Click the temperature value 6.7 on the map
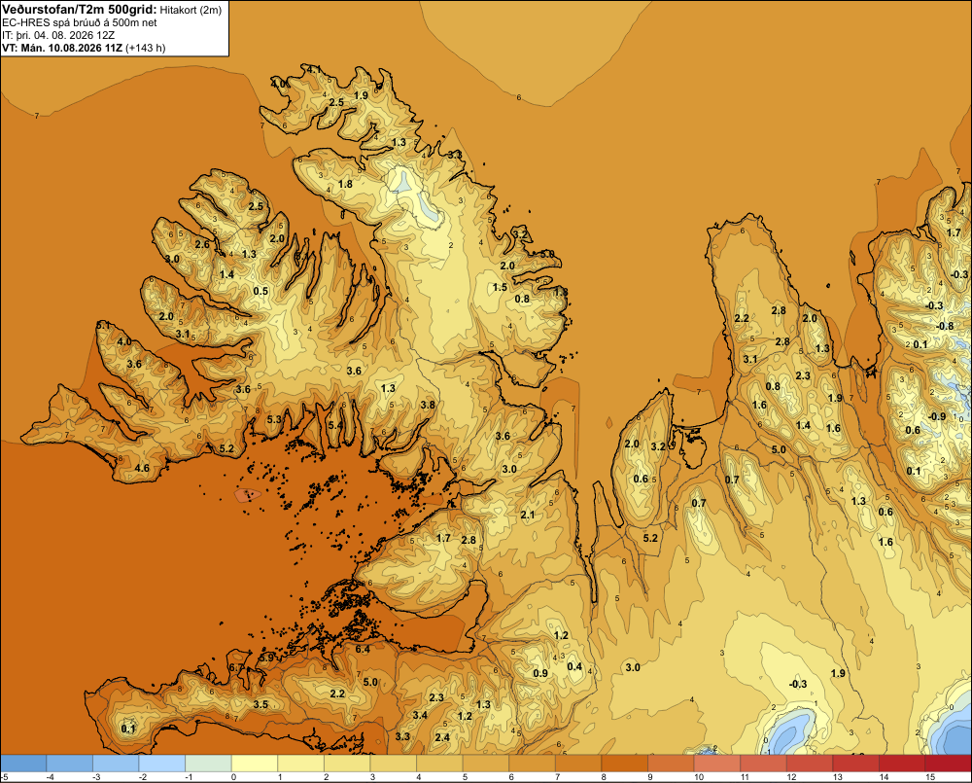Image resolution: width=972 pixels, height=783 pixels. point(236,667)
